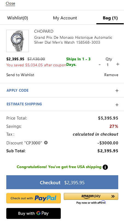Image resolution: width=124 pixels, height=223 pixels.
Task: Remove the watch from the bag
Action: pyautogui.click(x=111, y=75)
